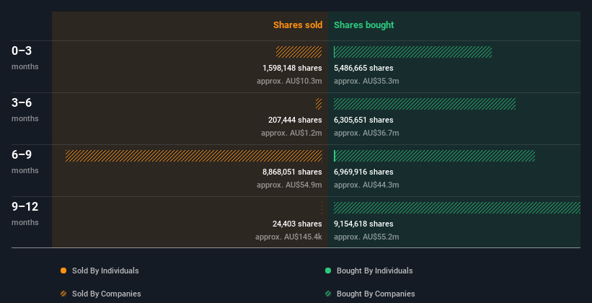The image size is (592, 303).
Task: Click the approx. AU$55.2m amount
Action: point(366,237)
